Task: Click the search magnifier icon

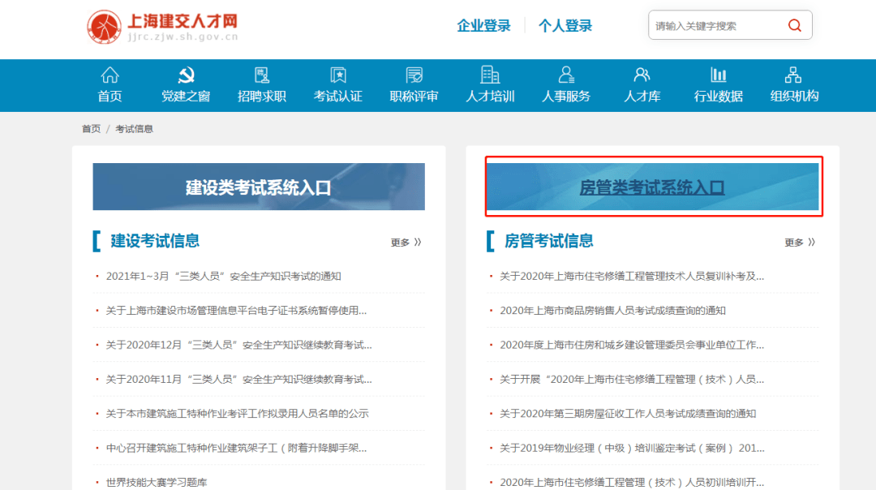Action: [794, 25]
